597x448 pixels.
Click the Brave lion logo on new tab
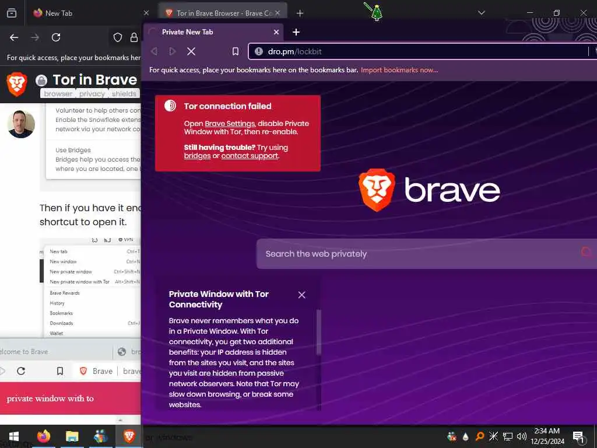pyautogui.click(x=377, y=190)
